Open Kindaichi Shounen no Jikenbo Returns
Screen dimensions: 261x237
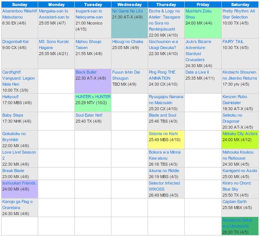(240, 75)
